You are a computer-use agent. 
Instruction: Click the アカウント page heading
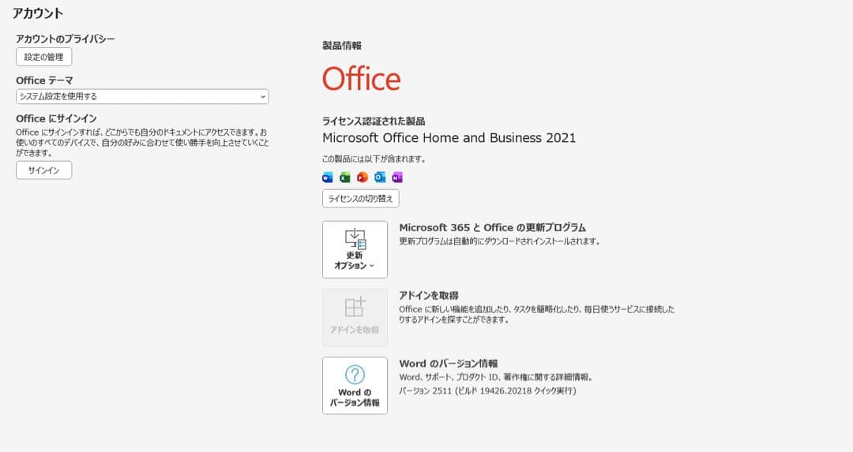pyautogui.click(x=38, y=13)
